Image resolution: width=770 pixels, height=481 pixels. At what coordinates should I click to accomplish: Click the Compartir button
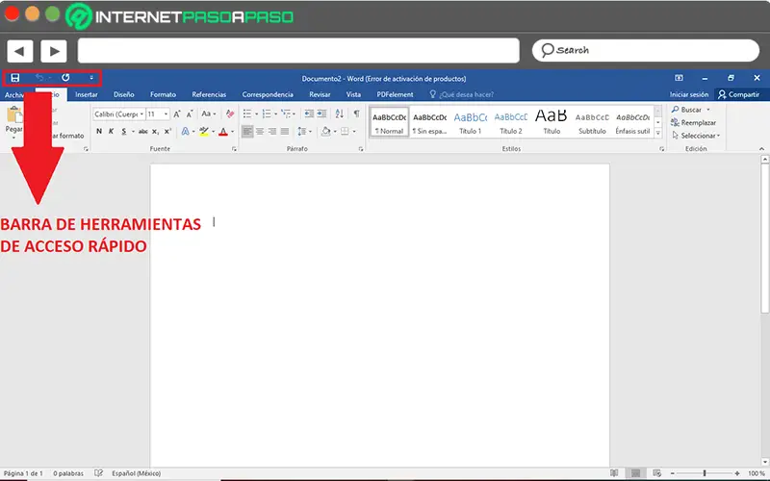click(738, 94)
